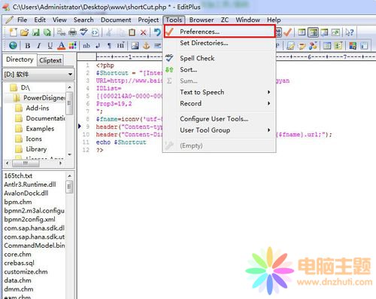Open the File menu

coord(22,20)
